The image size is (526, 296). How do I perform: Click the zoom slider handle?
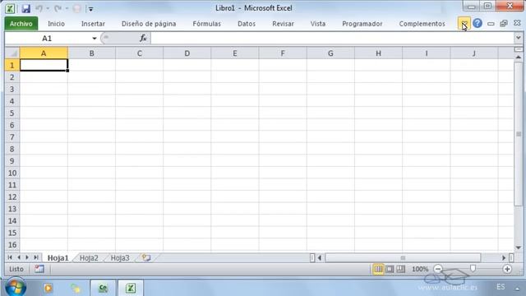(x=473, y=268)
